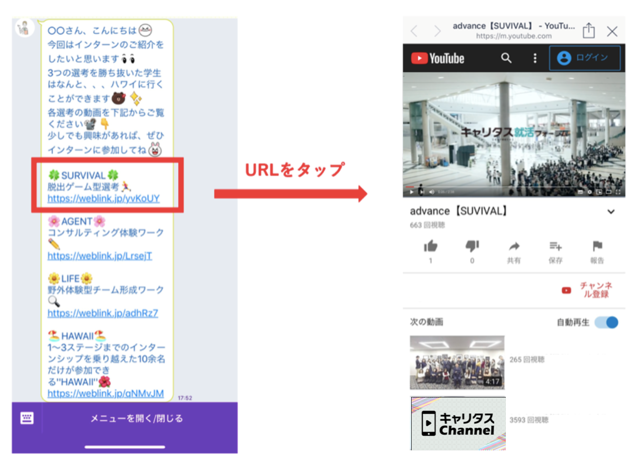Screen dimensions: 640x472
Task: Open YouTube search magnifier
Action: 506,58
